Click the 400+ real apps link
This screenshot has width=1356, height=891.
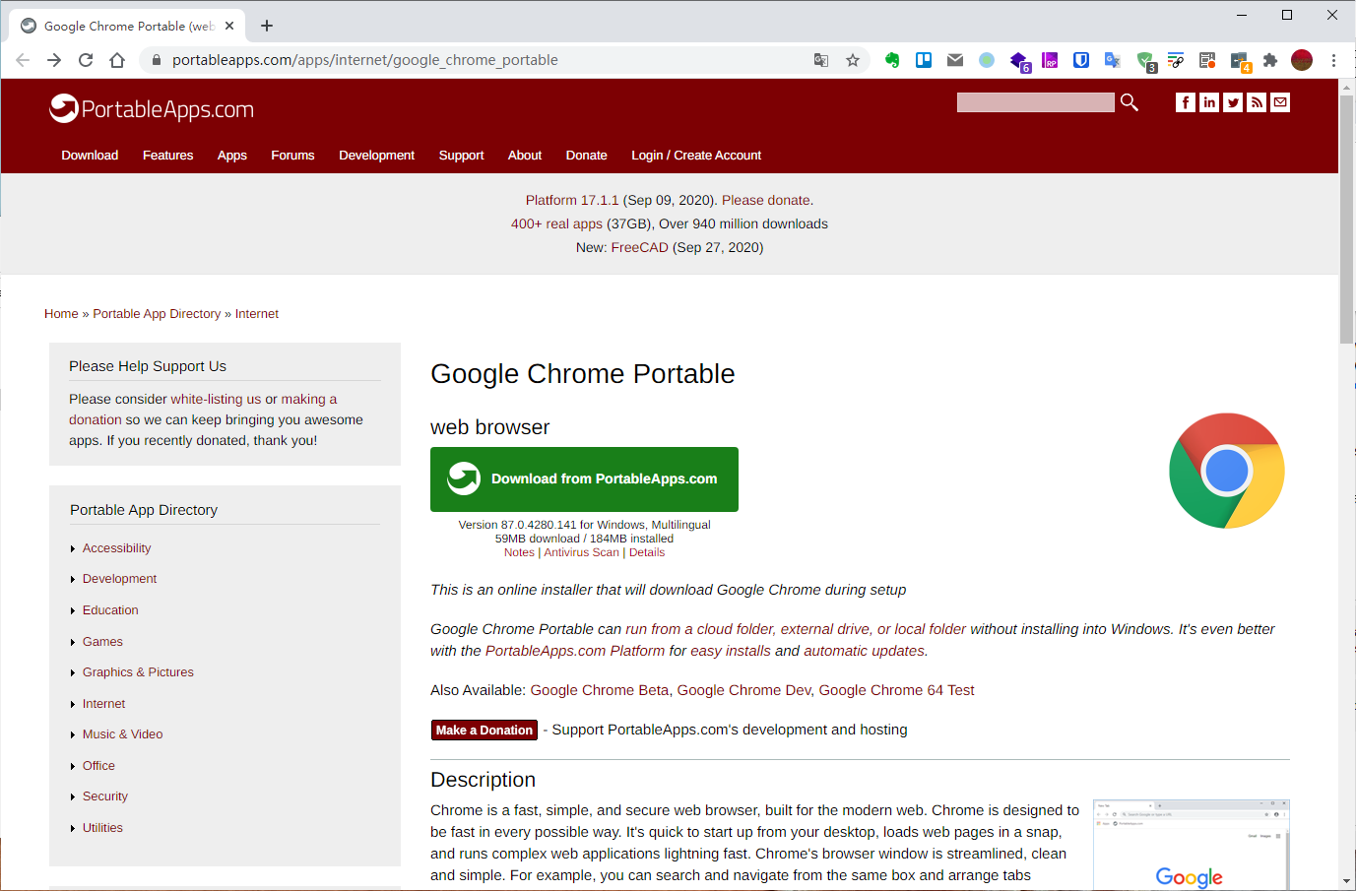(556, 223)
